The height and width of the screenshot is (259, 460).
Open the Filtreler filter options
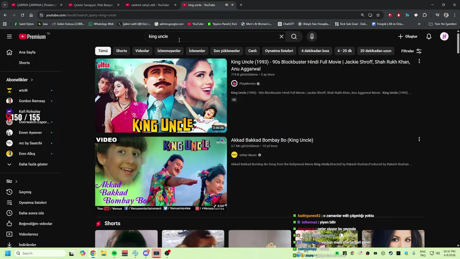pos(411,51)
